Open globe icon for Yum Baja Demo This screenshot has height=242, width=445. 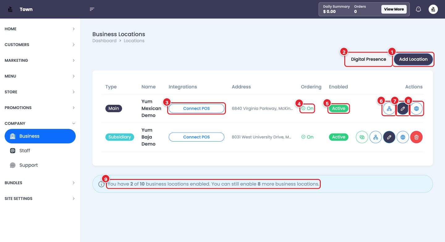tap(403, 137)
